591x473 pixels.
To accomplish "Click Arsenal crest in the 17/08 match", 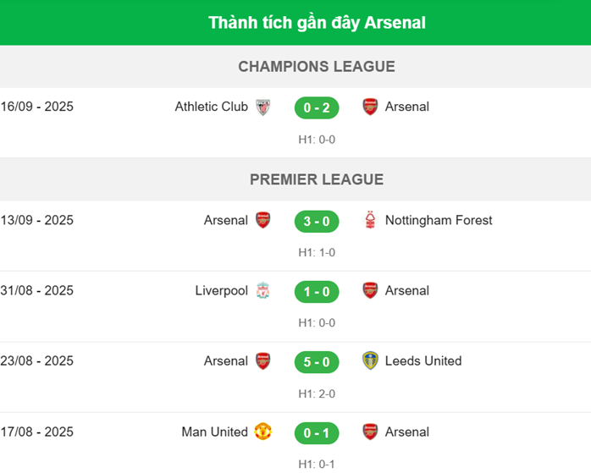I will coord(370,432).
